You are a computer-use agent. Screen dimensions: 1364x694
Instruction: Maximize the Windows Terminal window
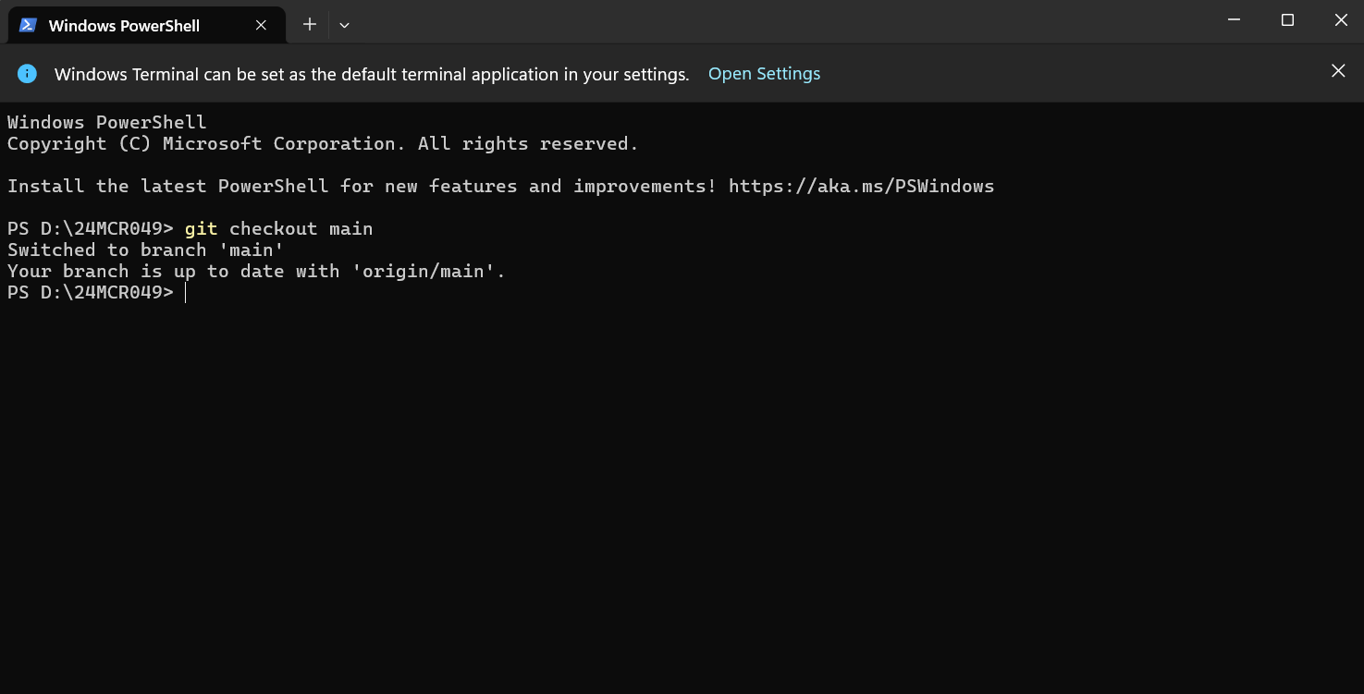1287,20
